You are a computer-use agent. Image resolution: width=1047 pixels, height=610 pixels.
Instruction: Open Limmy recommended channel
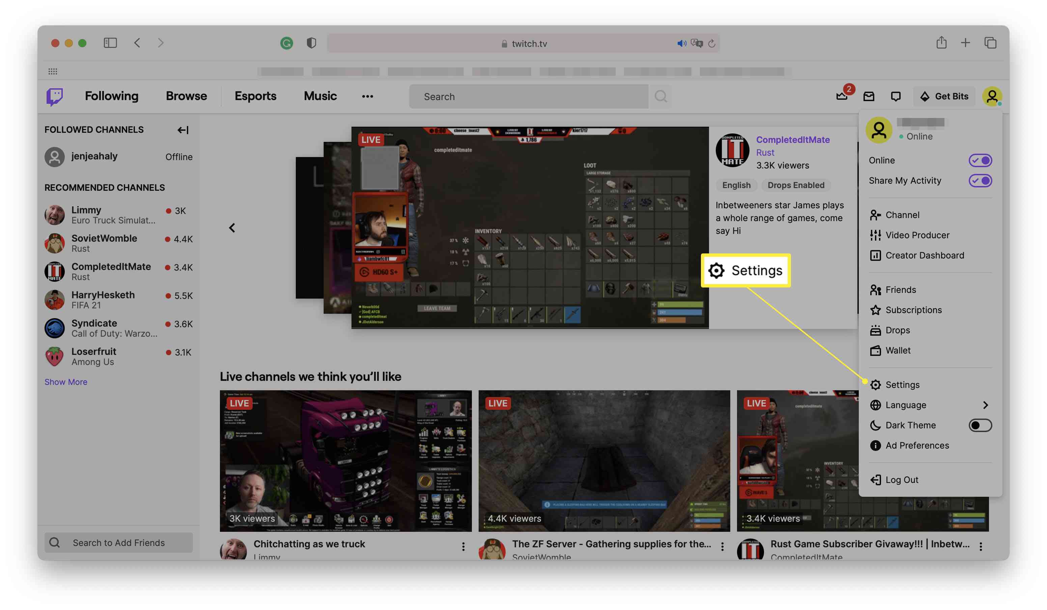[118, 215]
